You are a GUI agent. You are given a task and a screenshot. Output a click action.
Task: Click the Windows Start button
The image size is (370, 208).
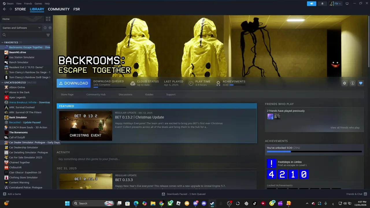point(67,203)
